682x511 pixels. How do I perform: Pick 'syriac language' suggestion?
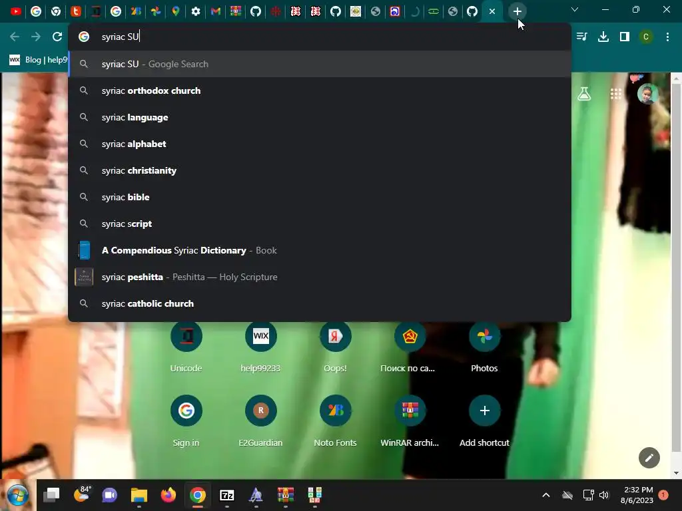pos(320,117)
